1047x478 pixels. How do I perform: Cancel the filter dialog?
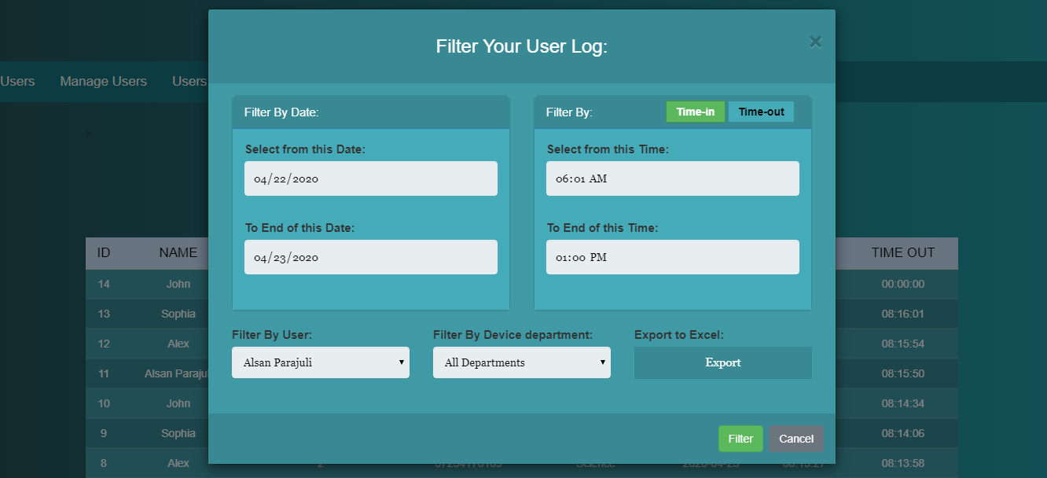tap(795, 439)
